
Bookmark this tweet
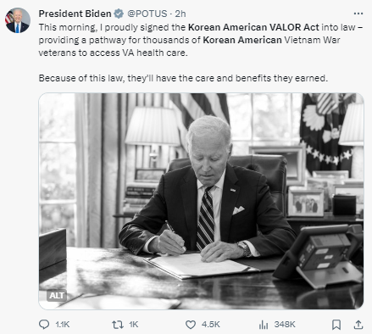pos(336,325)
